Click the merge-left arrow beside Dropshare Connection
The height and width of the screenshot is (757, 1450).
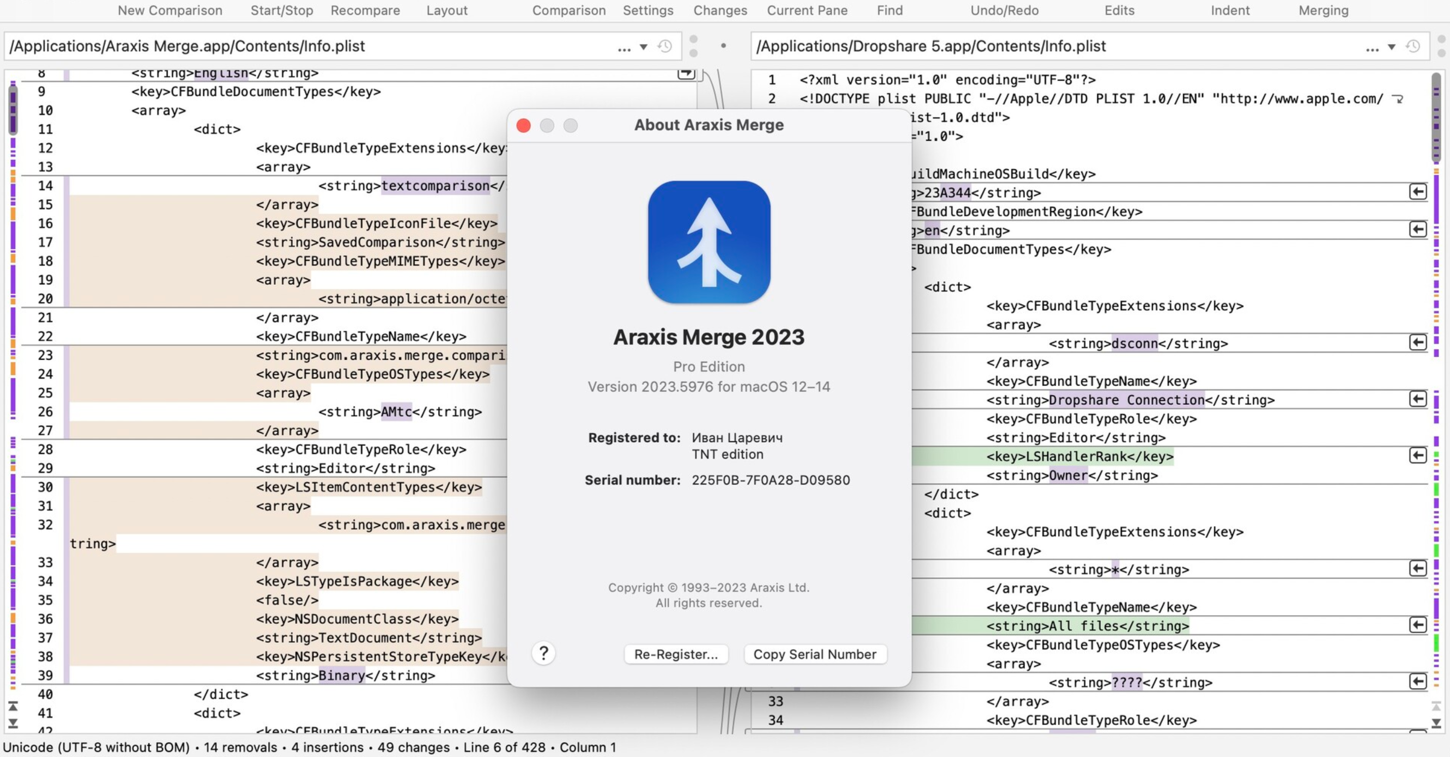[x=1418, y=399]
